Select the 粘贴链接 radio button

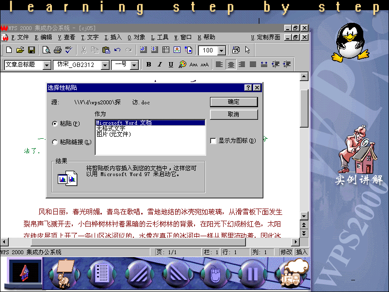(x=55, y=142)
